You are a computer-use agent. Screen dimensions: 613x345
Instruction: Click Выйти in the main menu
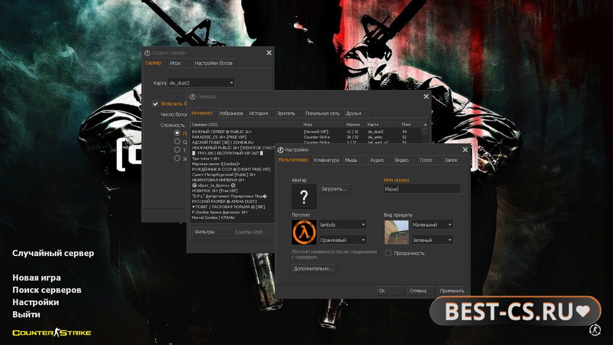26,315
